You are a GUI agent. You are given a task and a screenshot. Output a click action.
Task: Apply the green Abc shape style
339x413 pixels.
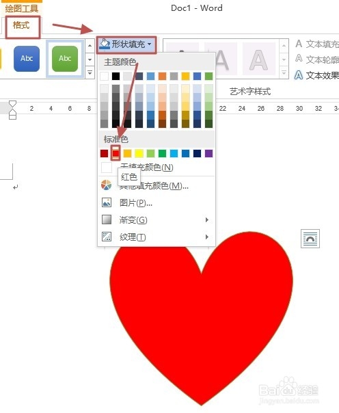click(x=65, y=59)
